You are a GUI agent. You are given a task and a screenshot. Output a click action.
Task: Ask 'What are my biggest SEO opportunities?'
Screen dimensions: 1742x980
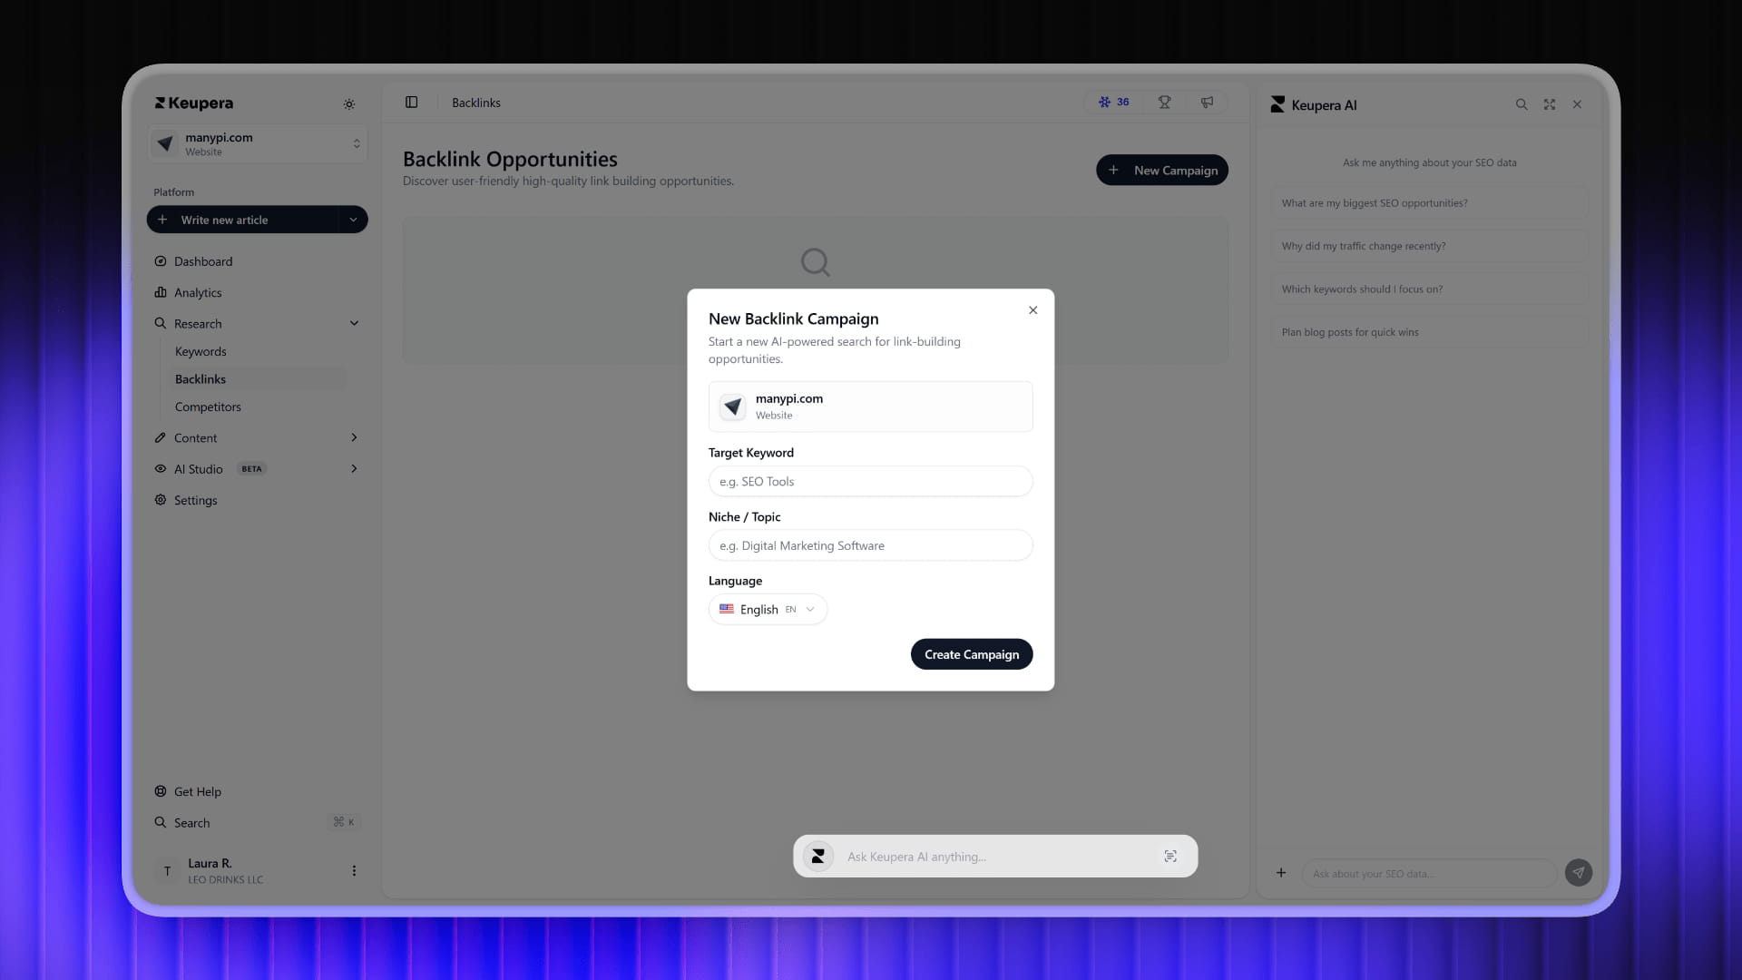pos(1431,202)
